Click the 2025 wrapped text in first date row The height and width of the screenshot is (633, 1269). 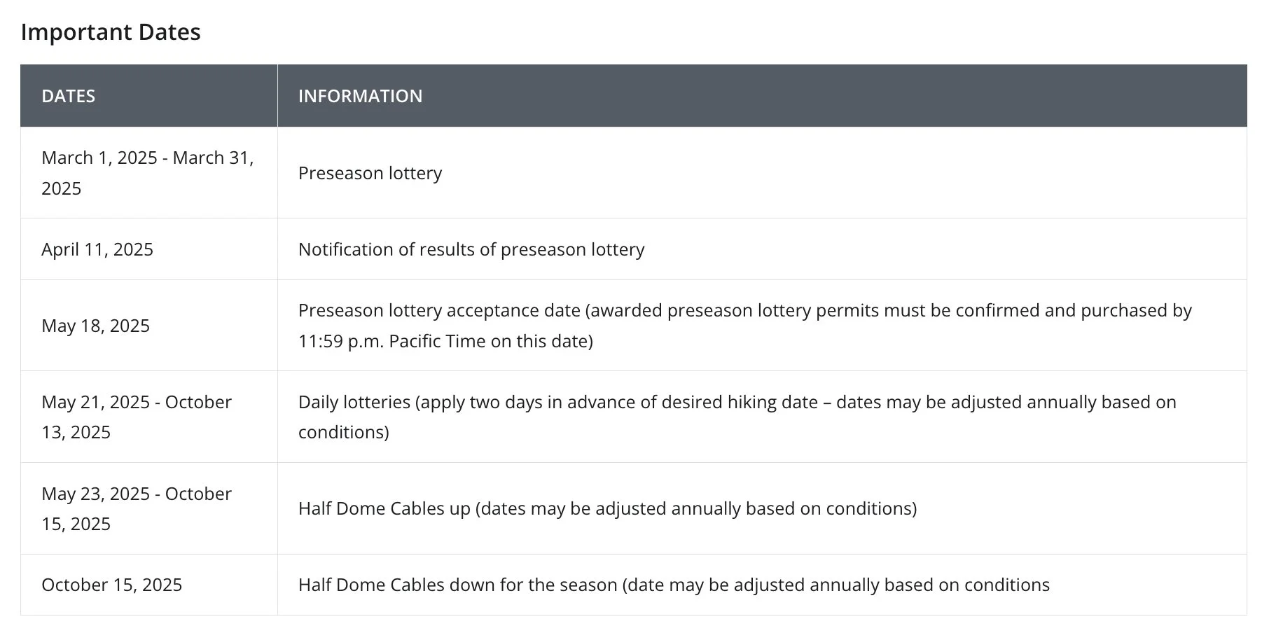pos(61,188)
